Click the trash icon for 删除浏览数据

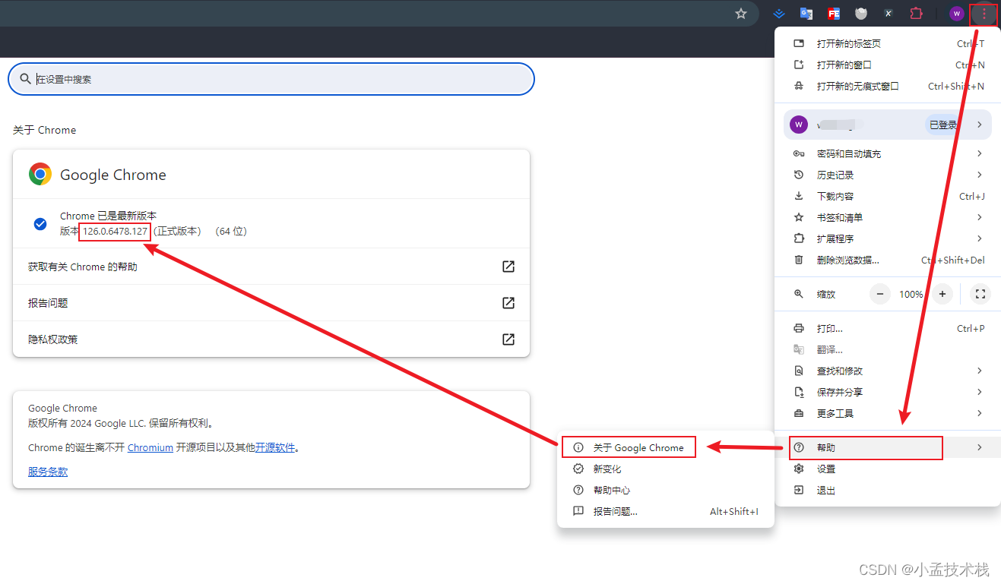click(799, 260)
